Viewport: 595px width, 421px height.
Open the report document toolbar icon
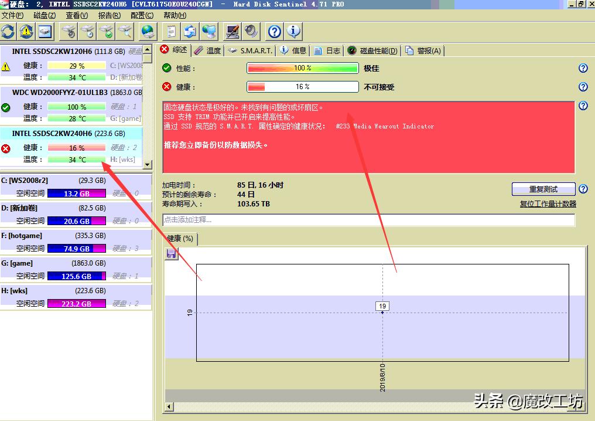172,31
